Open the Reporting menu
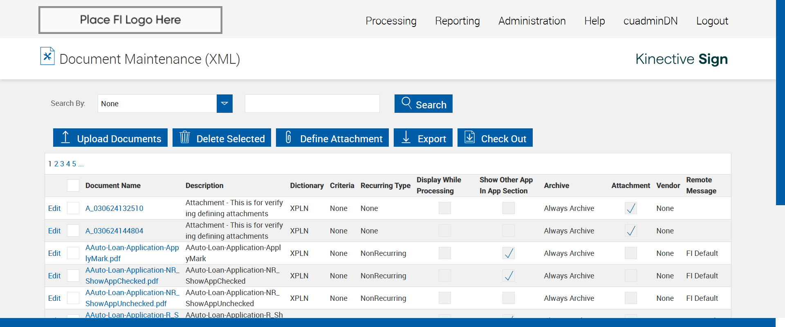Screen dimensions: 785x327 457,21
